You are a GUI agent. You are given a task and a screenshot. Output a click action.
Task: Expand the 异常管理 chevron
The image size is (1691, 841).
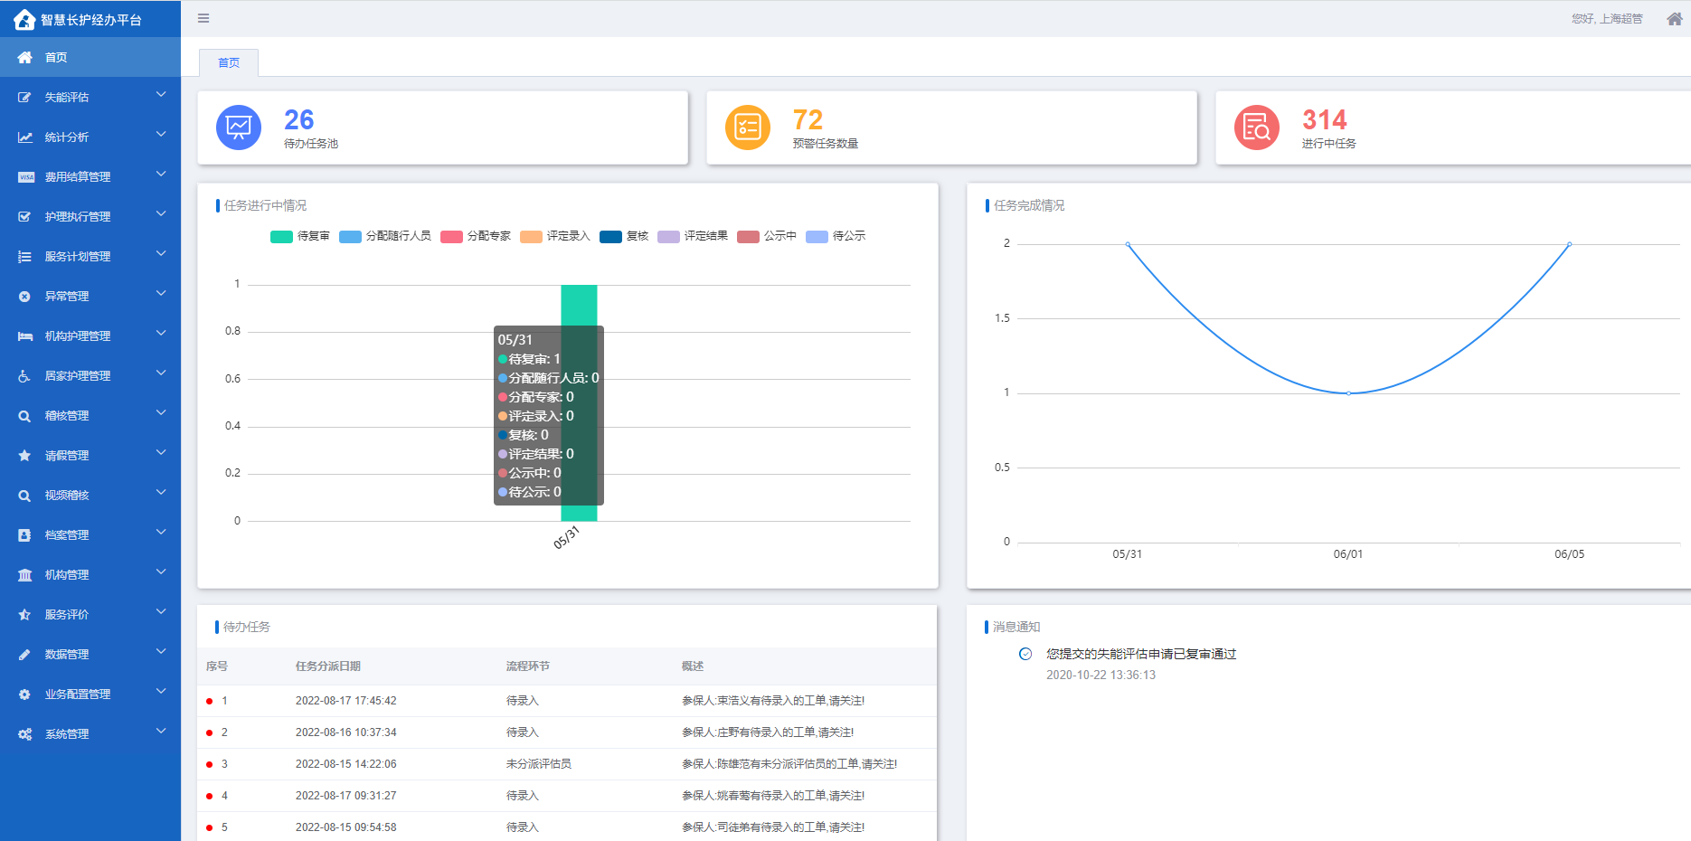(x=161, y=293)
